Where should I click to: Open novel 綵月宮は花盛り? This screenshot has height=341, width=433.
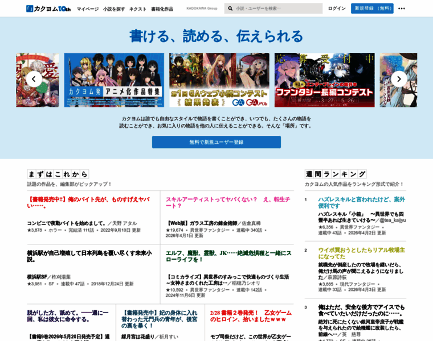point(138,336)
